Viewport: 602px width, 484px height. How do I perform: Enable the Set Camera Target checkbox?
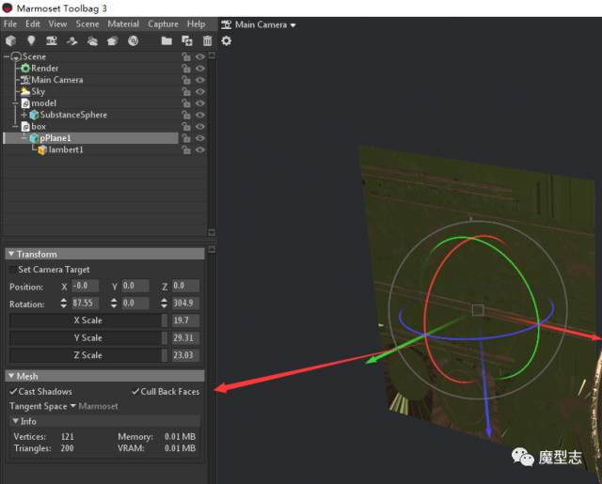[13, 270]
